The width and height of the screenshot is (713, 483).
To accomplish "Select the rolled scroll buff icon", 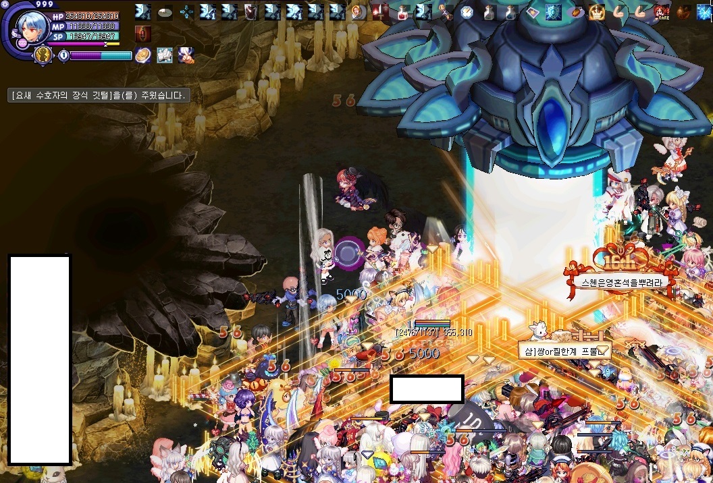I will (445, 13).
